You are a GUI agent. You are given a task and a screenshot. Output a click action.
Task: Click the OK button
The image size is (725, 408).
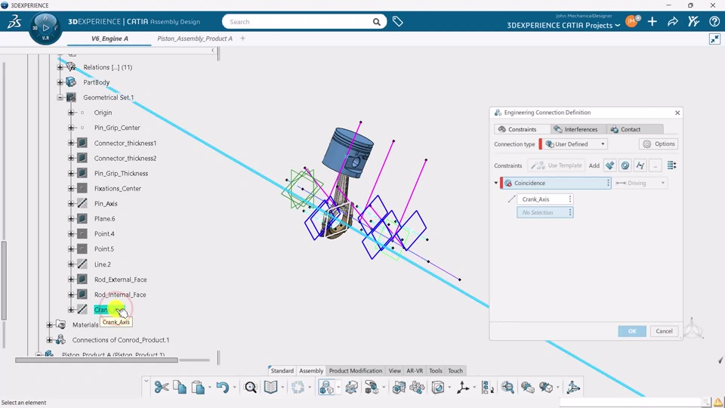pyautogui.click(x=632, y=331)
